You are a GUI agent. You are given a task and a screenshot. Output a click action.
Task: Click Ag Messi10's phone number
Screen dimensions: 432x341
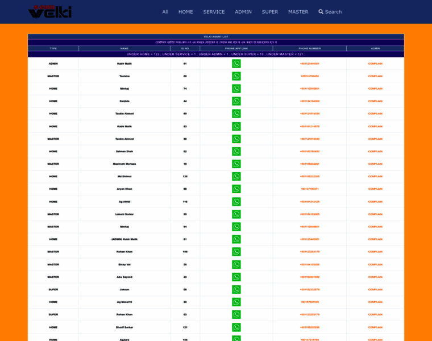click(x=310, y=302)
